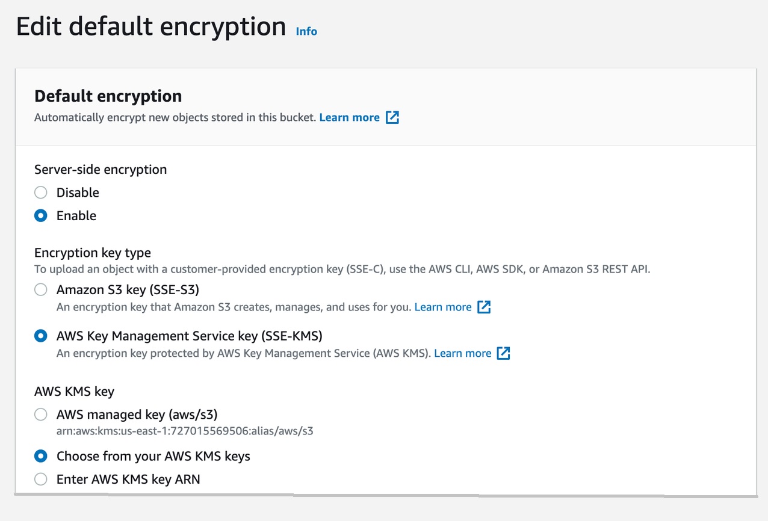Open the Info link beside the page title
The image size is (768, 521).
306,31
